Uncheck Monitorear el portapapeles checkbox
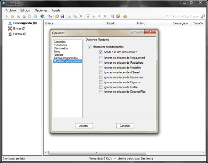This screenshot has height=163, width=208. pos(90,47)
